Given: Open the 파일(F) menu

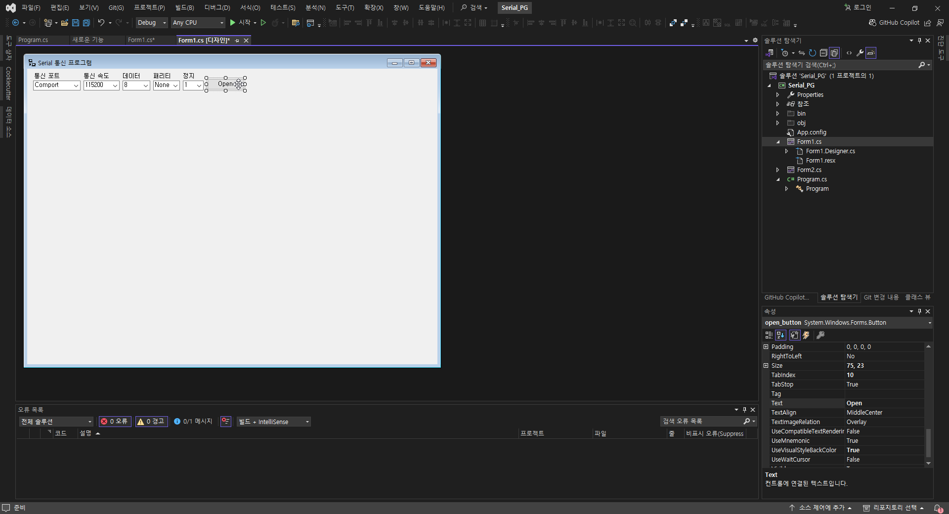Looking at the screenshot, I should (x=31, y=8).
